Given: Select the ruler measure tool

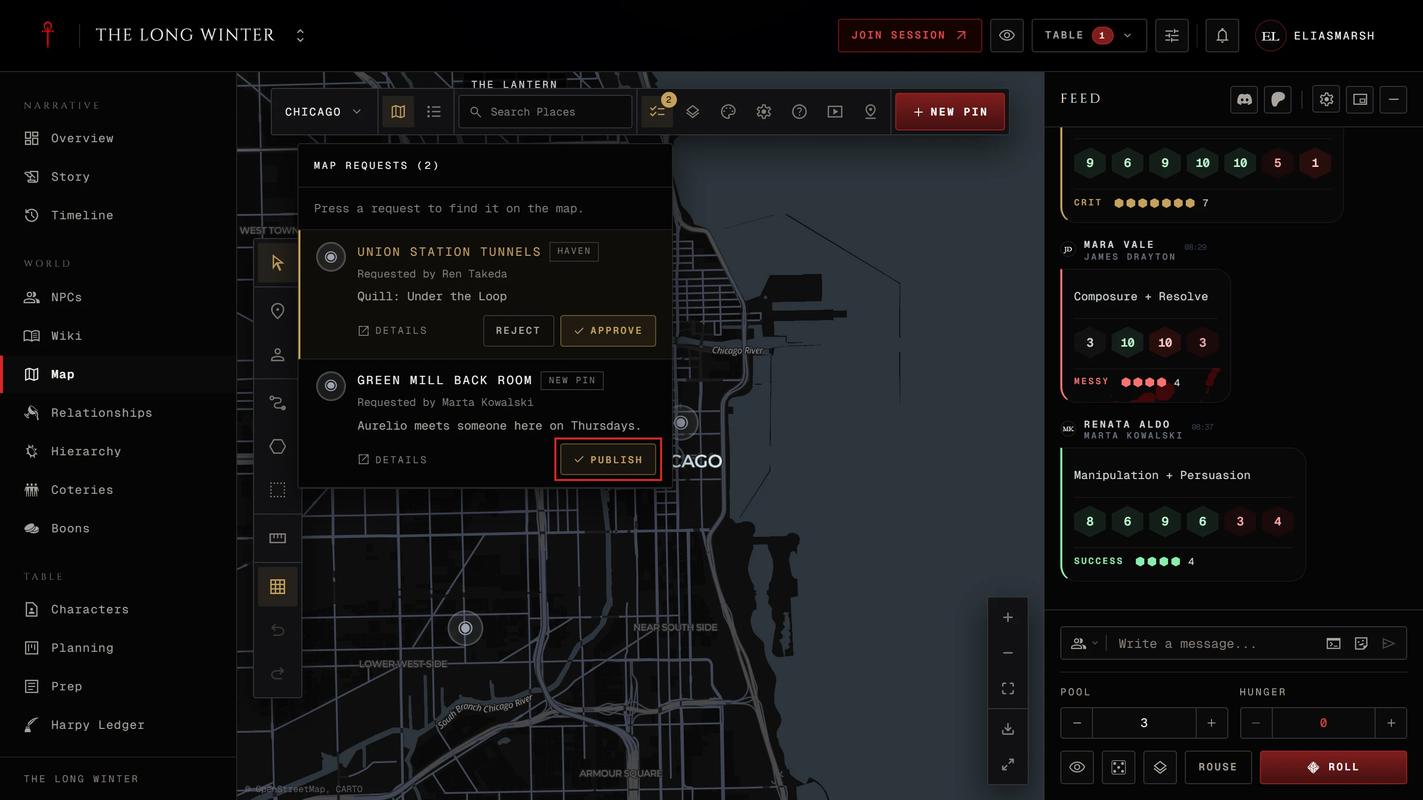Looking at the screenshot, I should [x=277, y=538].
